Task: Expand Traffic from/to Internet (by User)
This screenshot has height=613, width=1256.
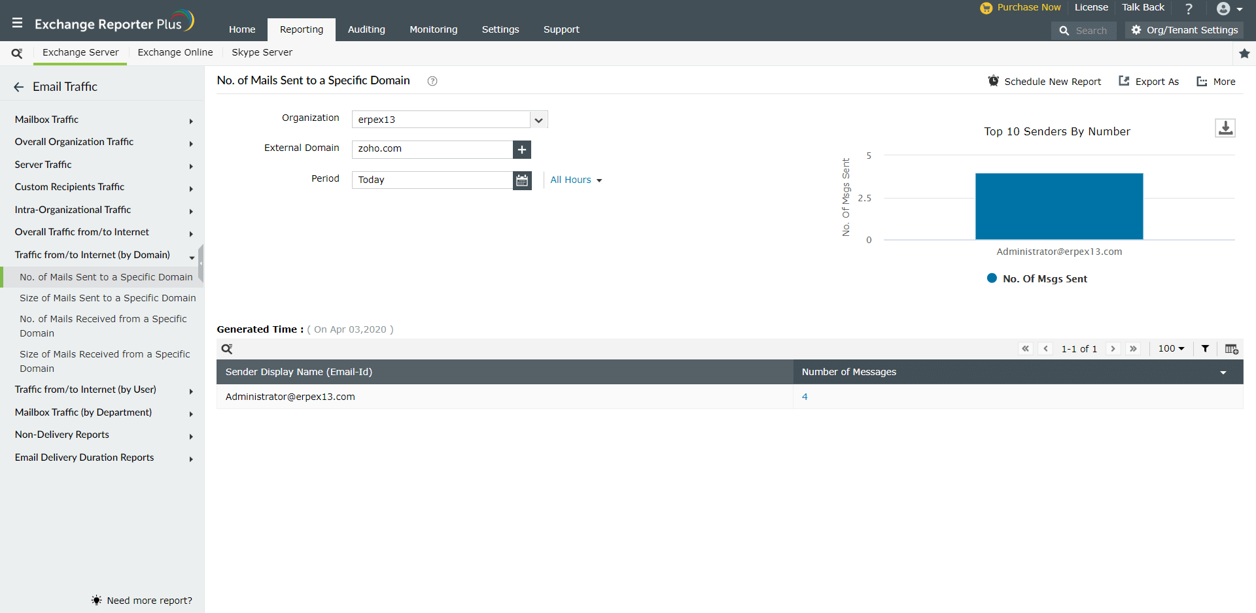Action: (191, 391)
